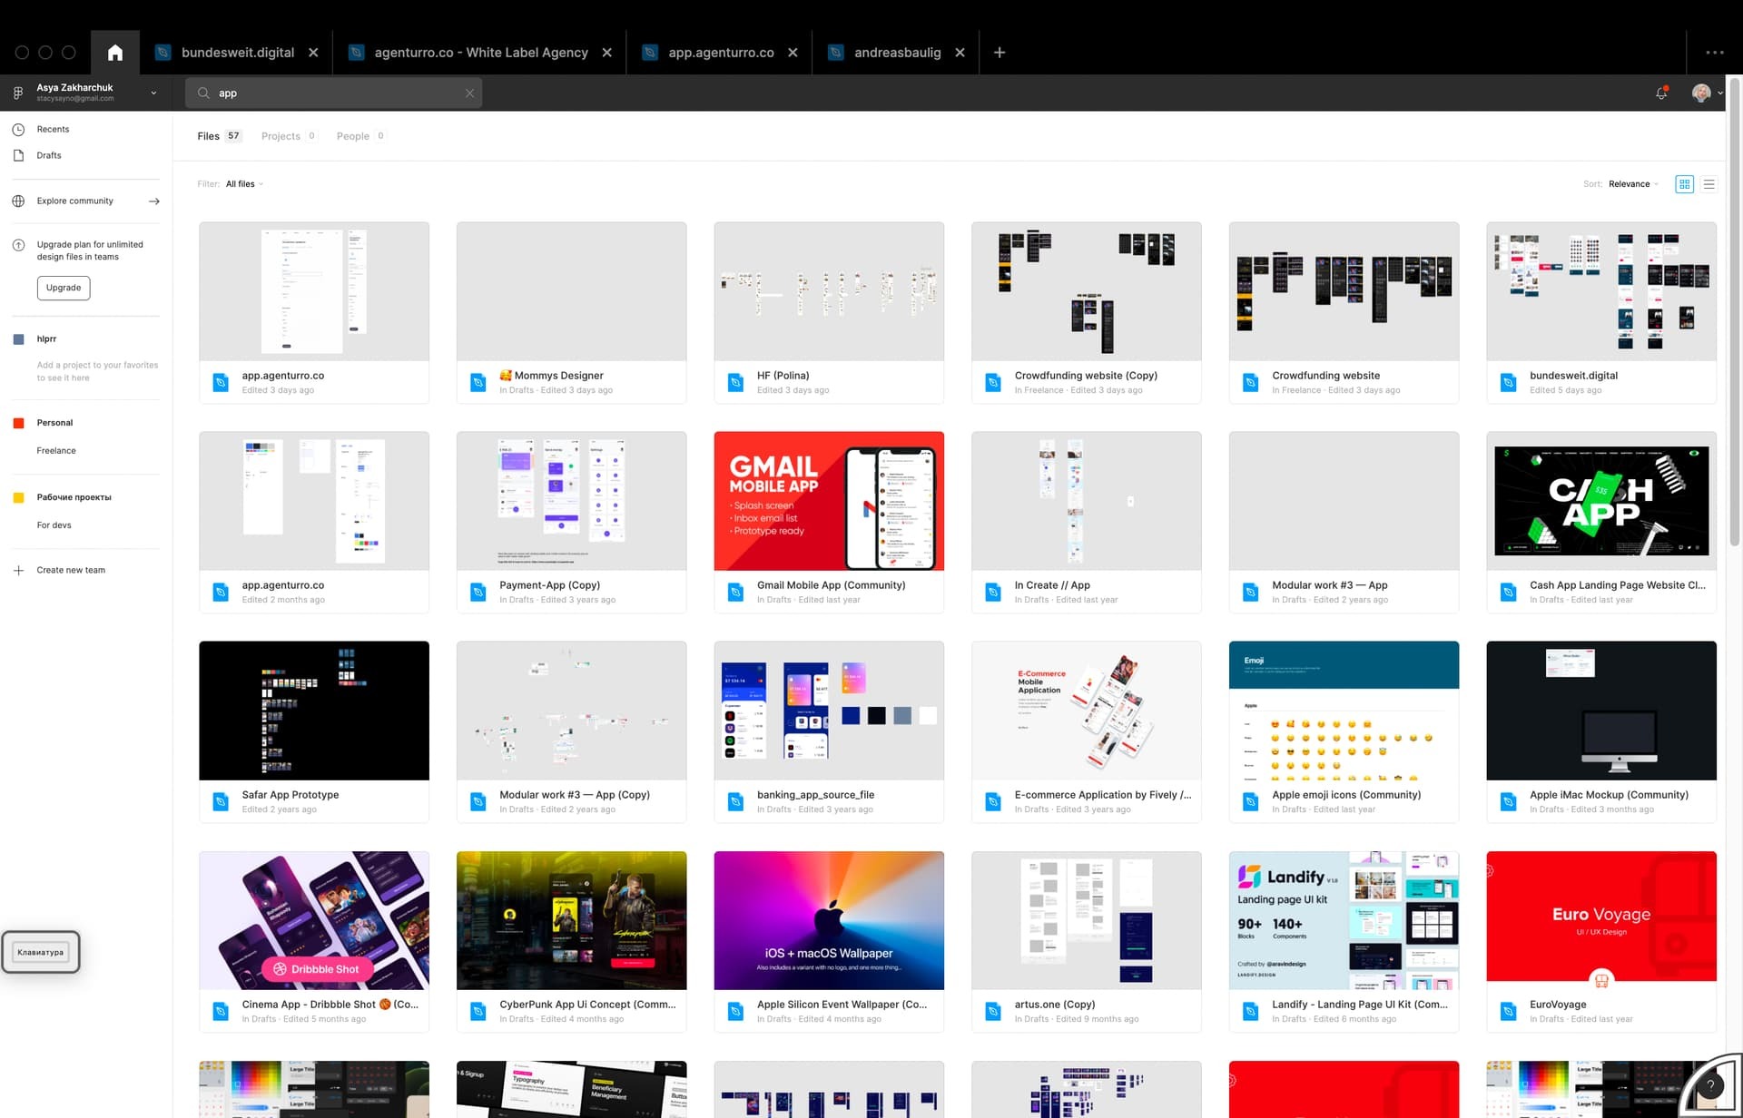This screenshot has height=1118, width=1743.
Task: Open Drafts in the sidebar
Action: click(x=49, y=156)
